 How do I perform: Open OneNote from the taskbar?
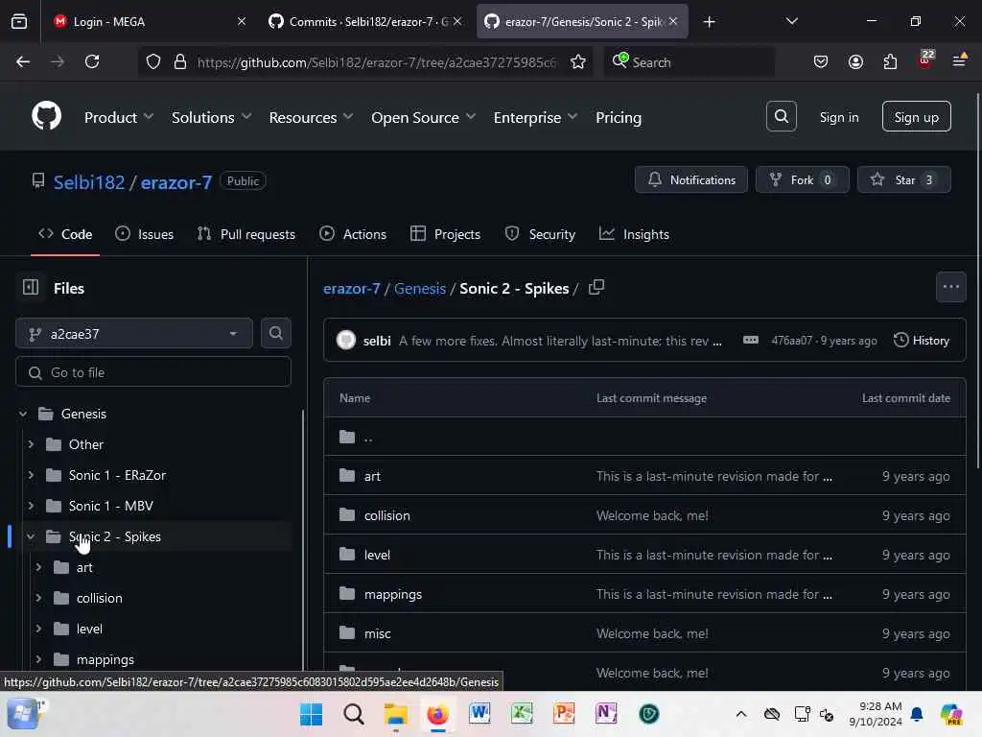[x=606, y=713]
